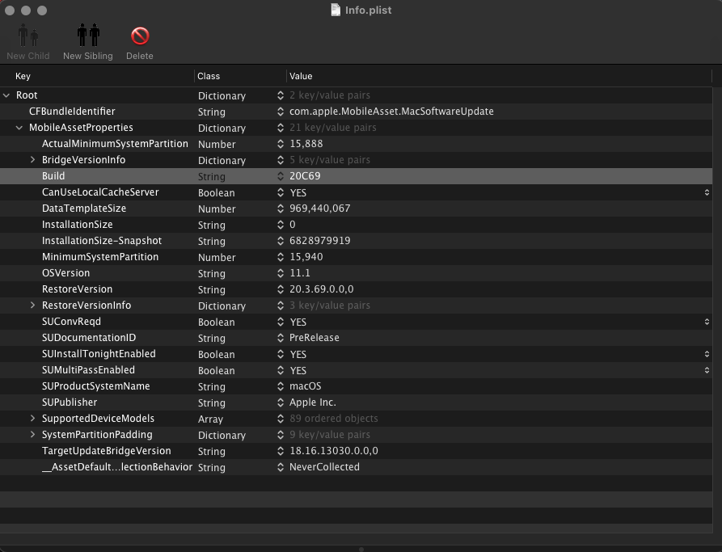Click the New Sibling toolbar icon
This screenshot has width=722, height=552.
tap(87, 36)
